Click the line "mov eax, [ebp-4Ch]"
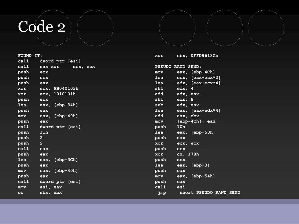299x224 pixels. (185, 72)
